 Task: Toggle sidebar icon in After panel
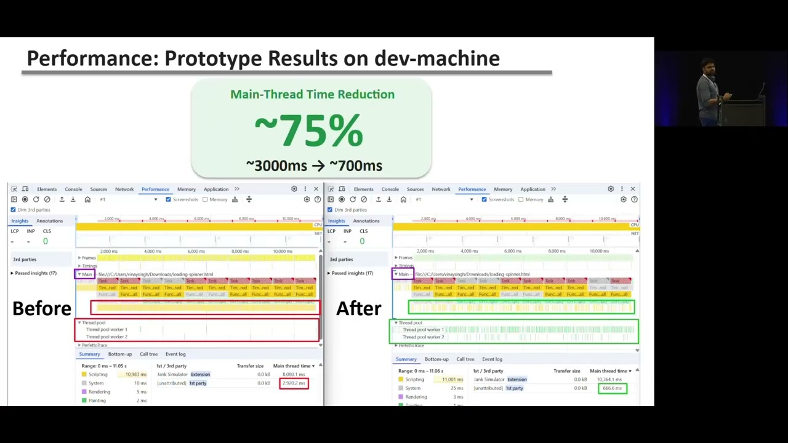[x=331, y=199]
